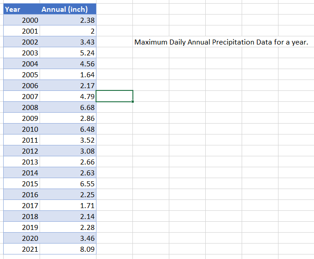Click the 3.46 value cell
The width and height of the screenshot is (314, 259).
pyautogui.click(x=68, y=238)
